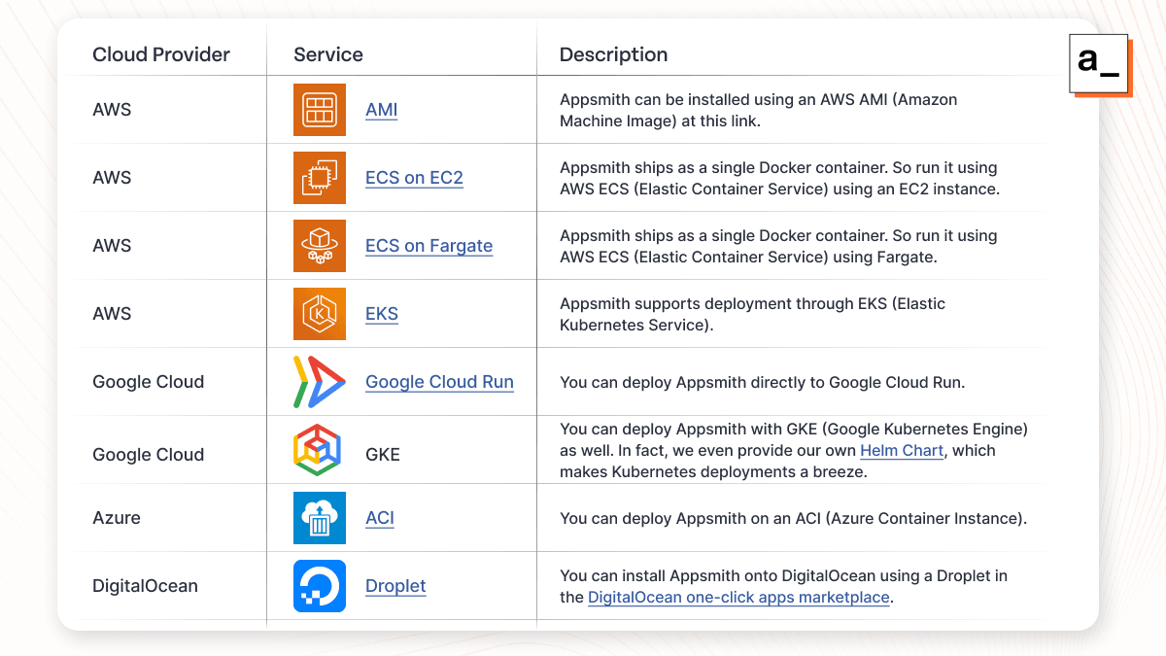Open the ACI hyperlink

[x=379, y=518]
